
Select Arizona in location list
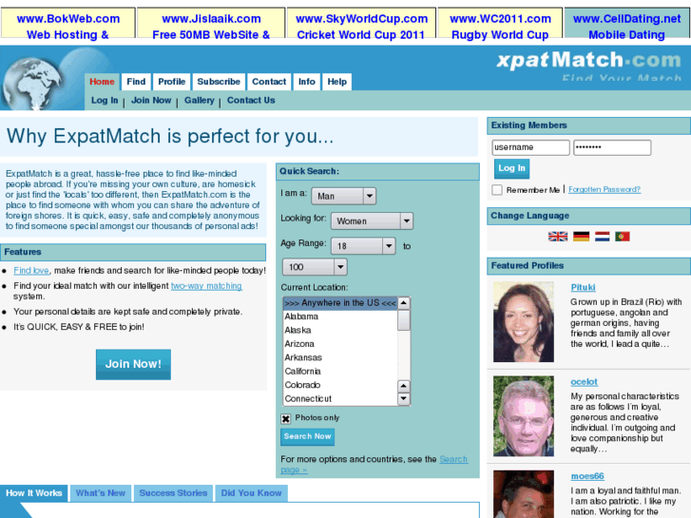(x=340, y=344)
